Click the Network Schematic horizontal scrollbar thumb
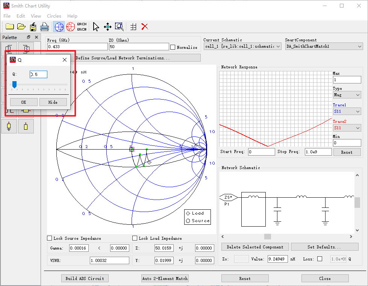This screenshot has width=368, height=286. pyautogui.click(x=268, y=236)
